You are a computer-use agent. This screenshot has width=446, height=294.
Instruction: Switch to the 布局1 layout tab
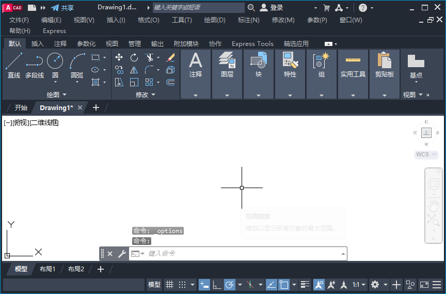tap(47, 269)
